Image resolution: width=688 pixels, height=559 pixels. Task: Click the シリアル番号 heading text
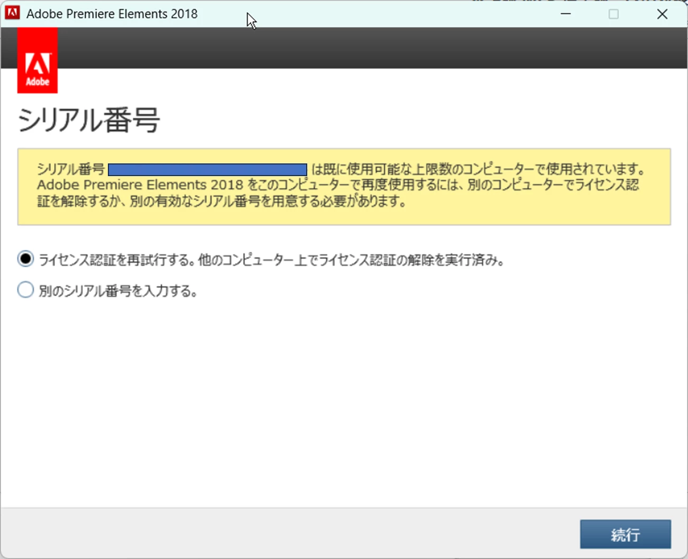pyautogui.click(x=89, y=120)
